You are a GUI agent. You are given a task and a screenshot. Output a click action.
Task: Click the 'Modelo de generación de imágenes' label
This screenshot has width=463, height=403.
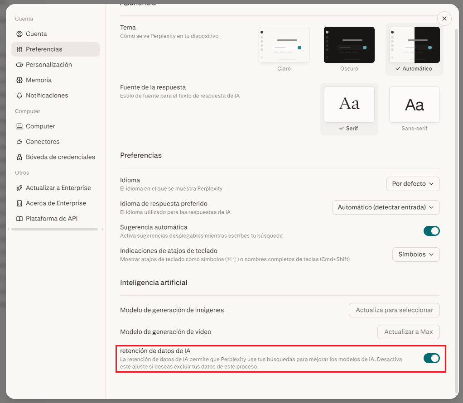(172, 310)
